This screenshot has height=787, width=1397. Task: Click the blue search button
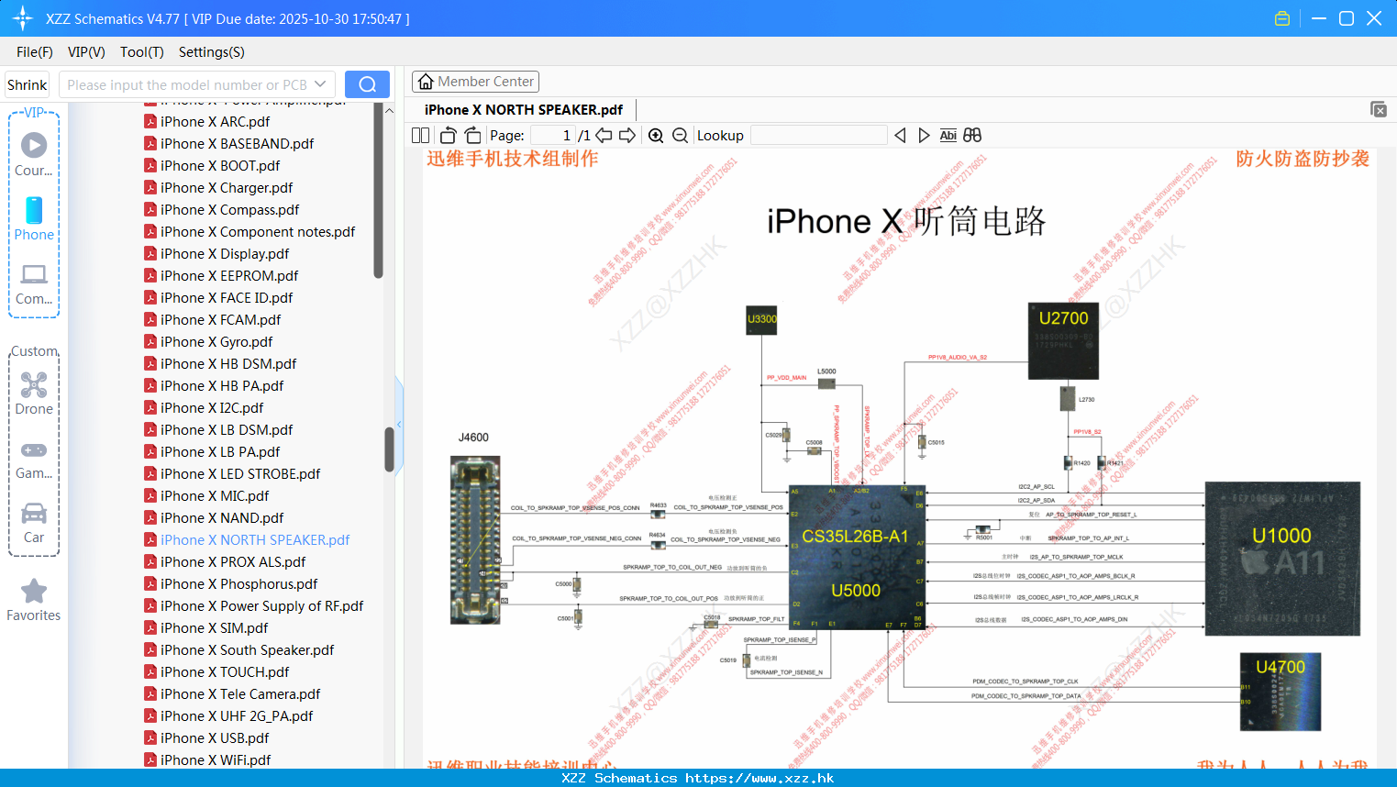pos(367,84)
